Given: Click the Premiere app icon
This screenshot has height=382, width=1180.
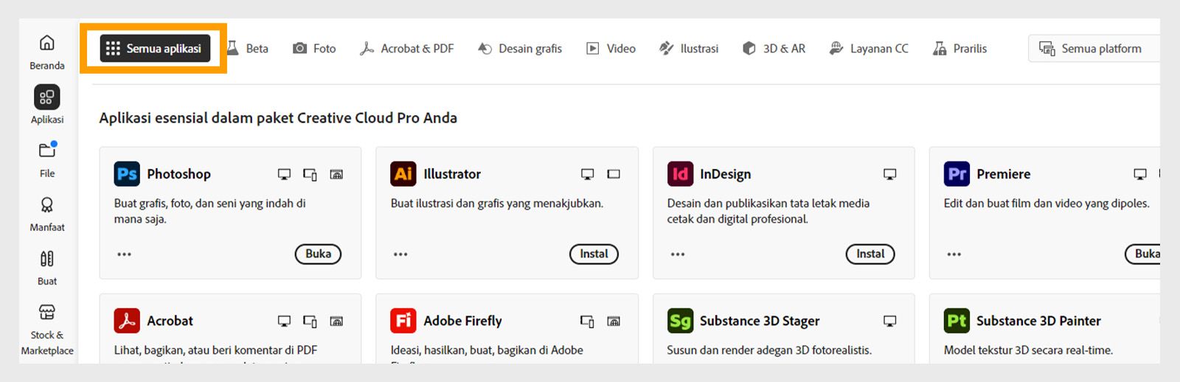Looking at the screenshot, I should pos(957,174).
